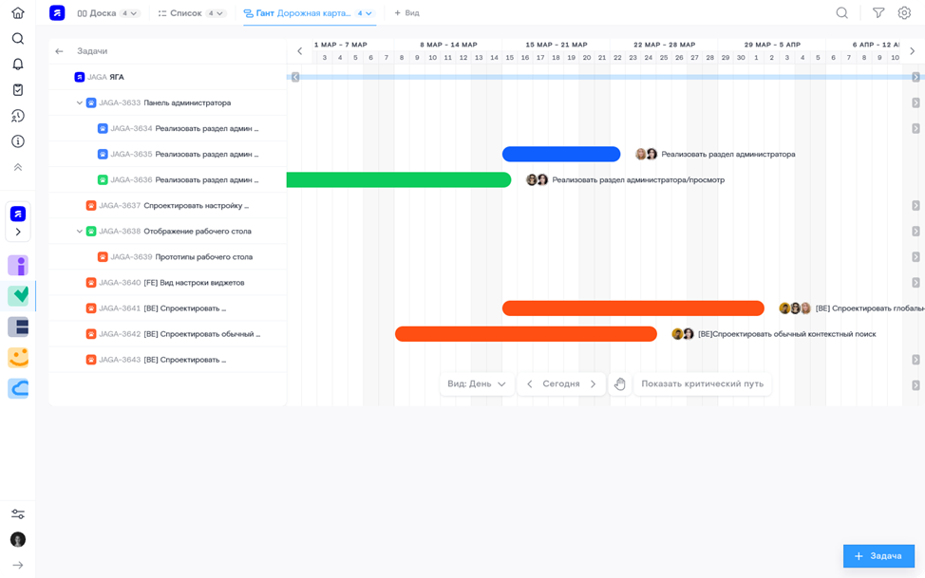Click the Home icon in left sidebar
This screenshot has height=578, width=925.
(18, 13)
